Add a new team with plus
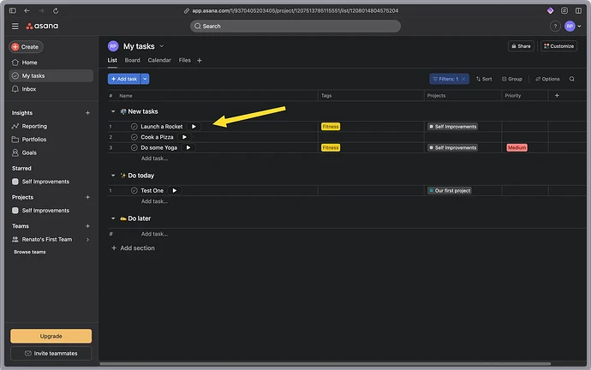Image resolution: width=591 pixels, height=370 pixels. 87,226
